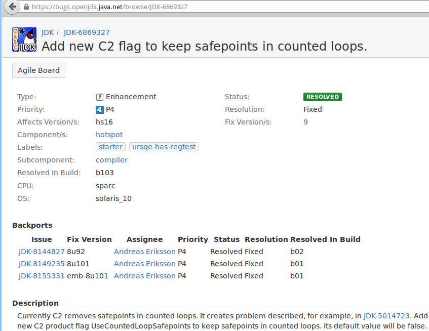The height and width of the screenshot is (331, 429).
Task: Open the hotspot component link
Action: point(109,135)
